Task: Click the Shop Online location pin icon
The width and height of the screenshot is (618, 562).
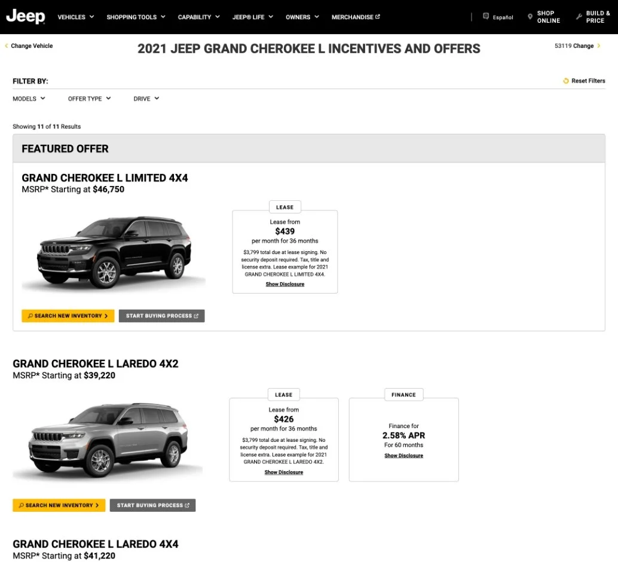Action: [x=530, y=17]
